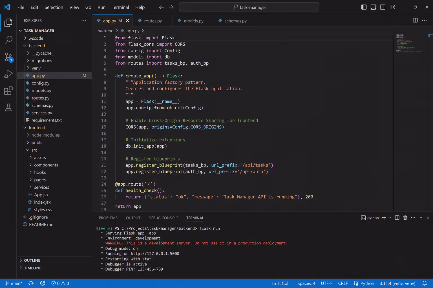Open Run and Debug view

point(8,74)
